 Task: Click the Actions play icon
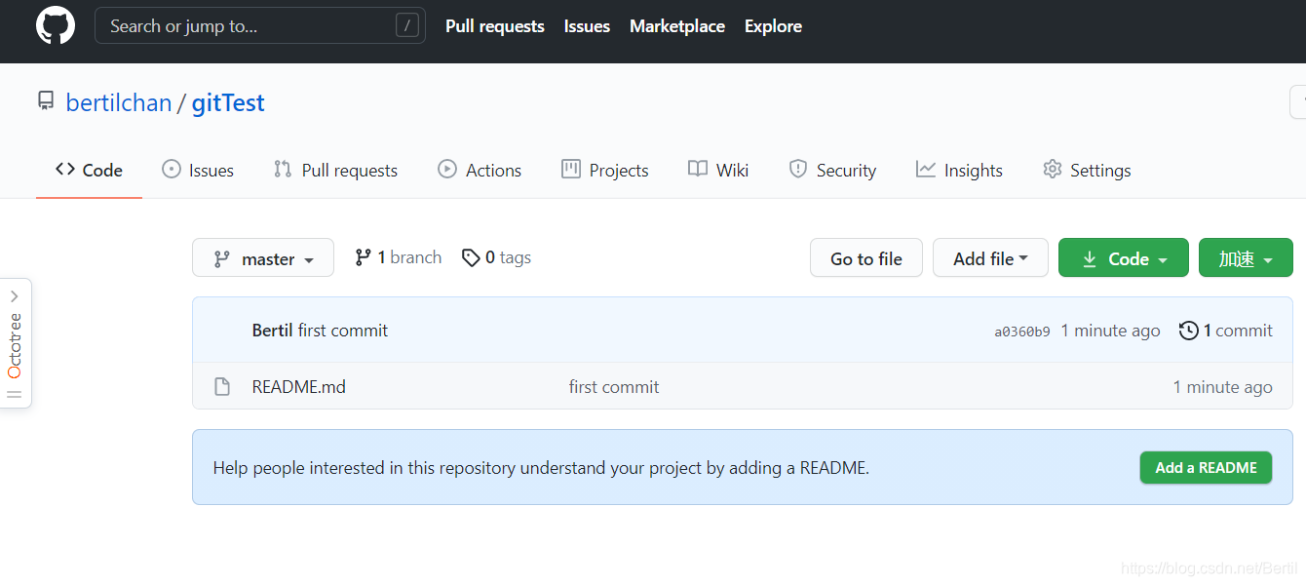447,169
